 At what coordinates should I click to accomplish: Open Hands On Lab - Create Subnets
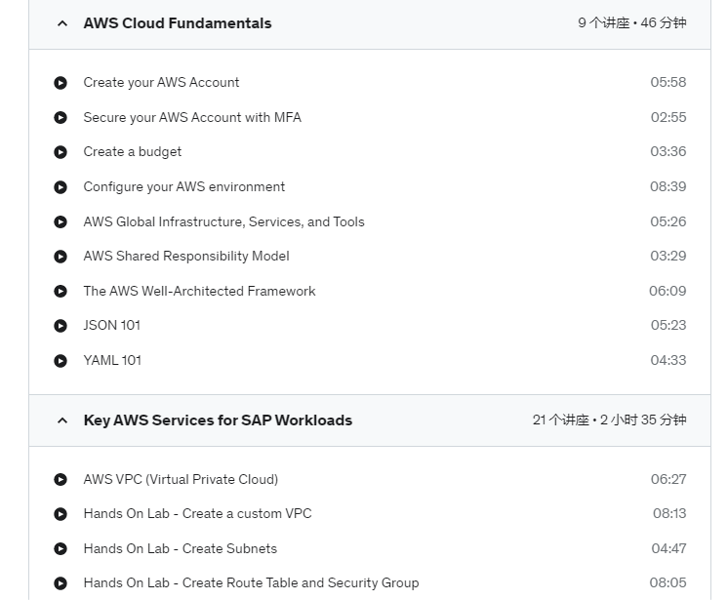pos(181,548)
